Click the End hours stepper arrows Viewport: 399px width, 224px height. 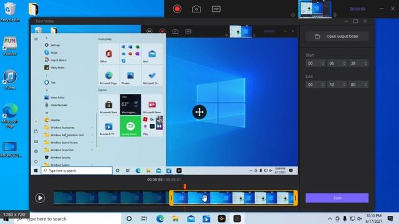click(323, 85)
